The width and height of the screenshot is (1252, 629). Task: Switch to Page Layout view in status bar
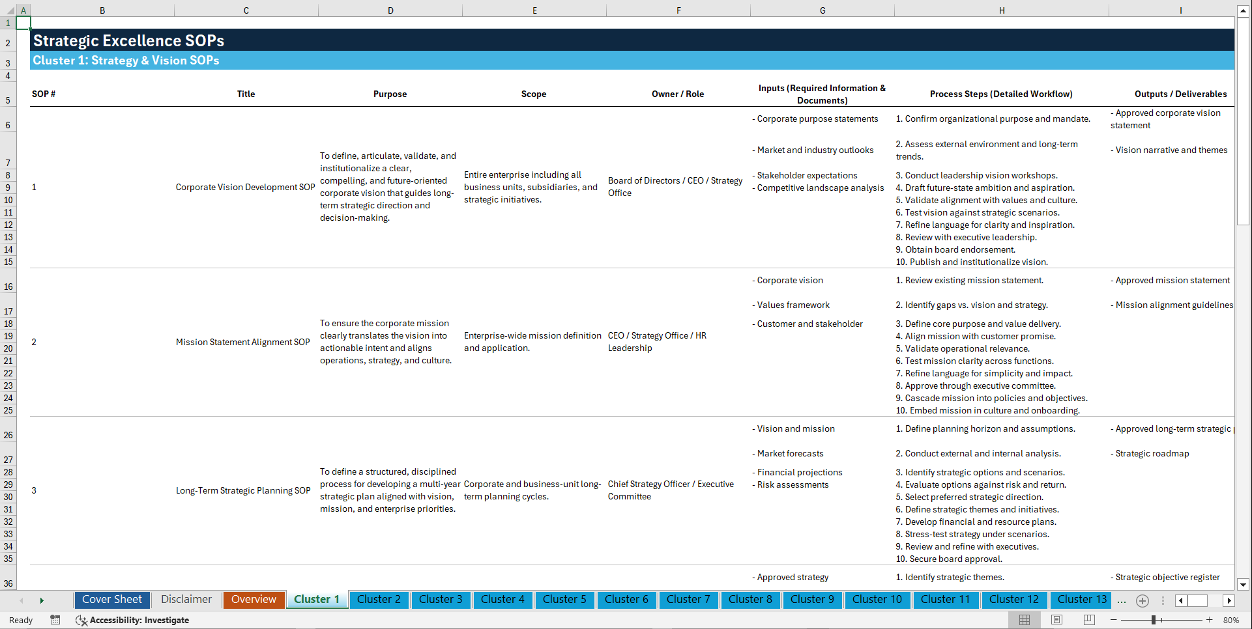coord(1056,620)
